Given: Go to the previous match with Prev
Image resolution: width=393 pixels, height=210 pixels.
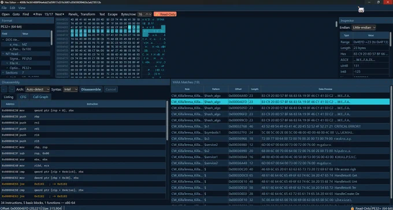Looking at the screenshot, I should [x=38, y=14].
